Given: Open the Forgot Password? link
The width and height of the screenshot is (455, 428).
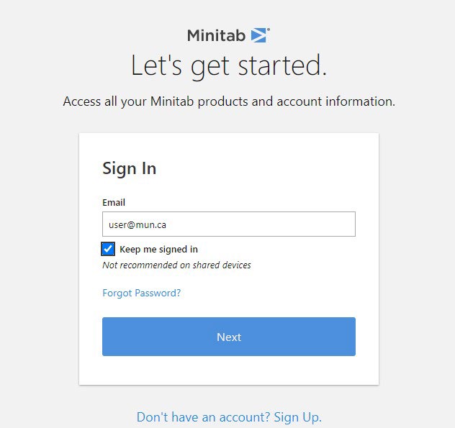Looking at the screenshot, I should pyautogui.click(x=142, y=293).
